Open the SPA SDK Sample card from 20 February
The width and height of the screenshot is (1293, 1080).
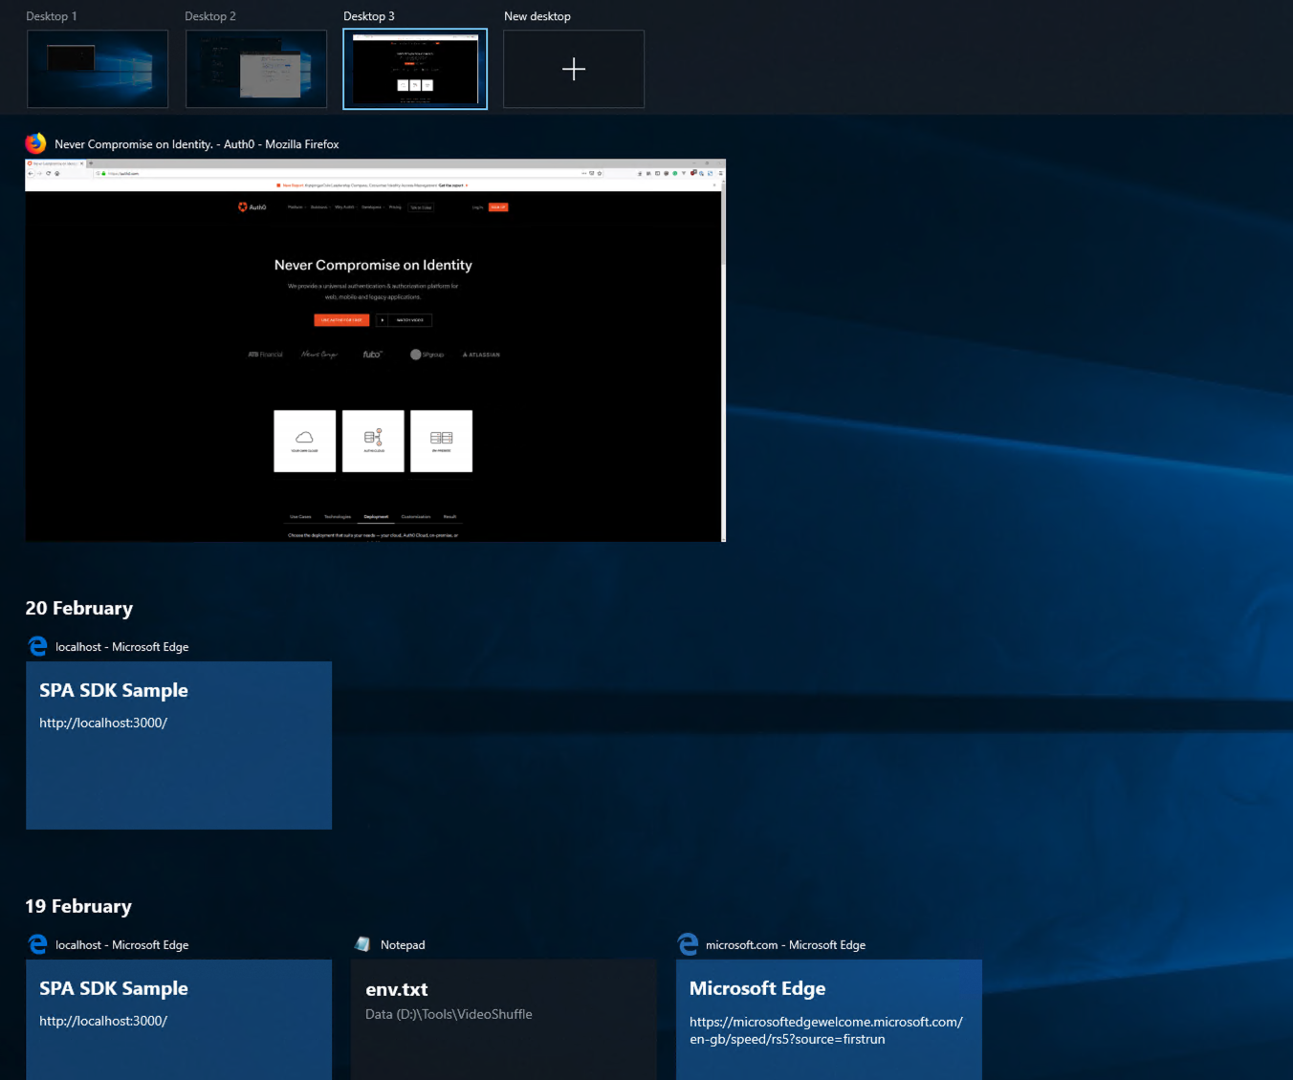(179, 745)
